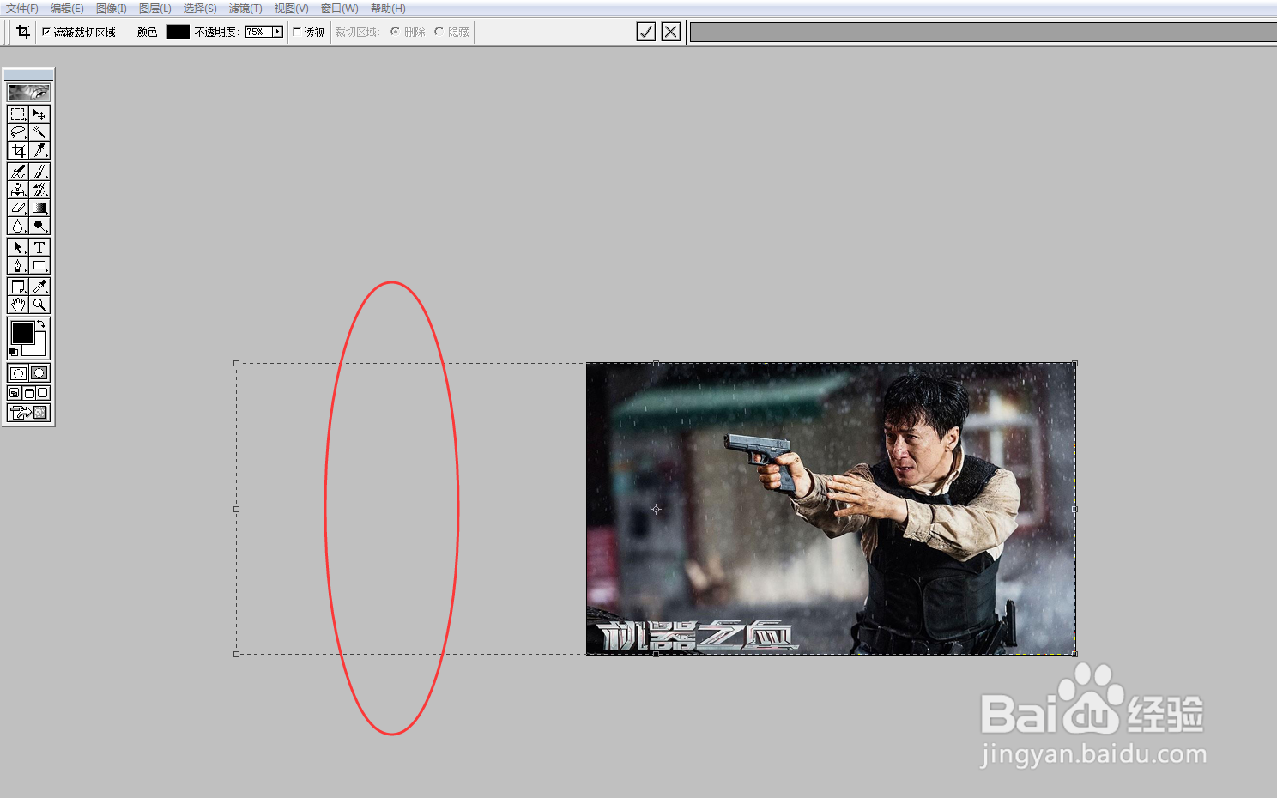Open the 图层(L) menu
The height and width of the screenshot is (798, 1277).
(155, 9)
